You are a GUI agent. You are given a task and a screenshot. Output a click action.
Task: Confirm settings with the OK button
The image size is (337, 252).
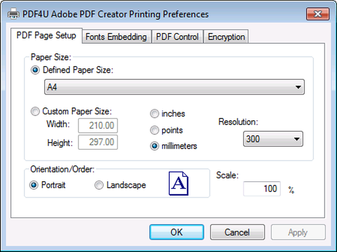(x=177, y=232)
